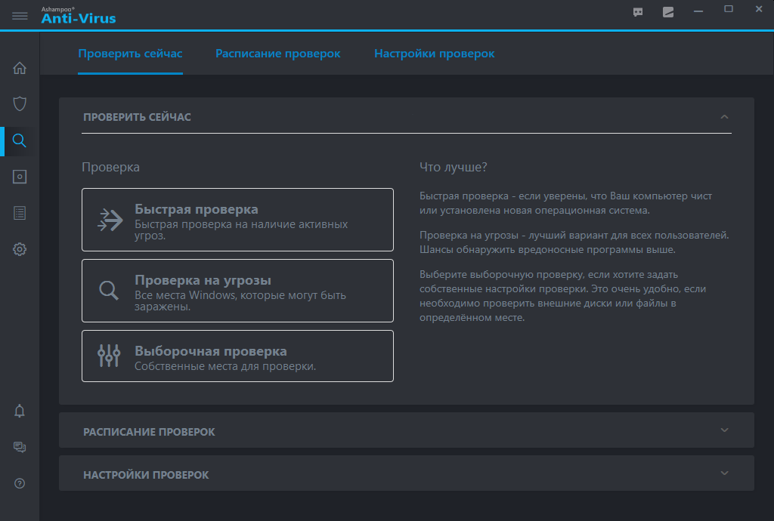The image size is (774, 521).
Task: Switch to the Настройки проверок tab
Action: click(x=434, y=54)
